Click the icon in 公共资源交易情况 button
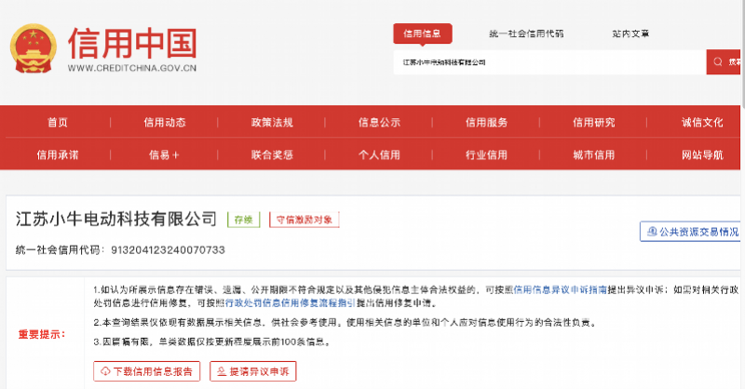Screen dimensions: 745x389 [653, 232]
